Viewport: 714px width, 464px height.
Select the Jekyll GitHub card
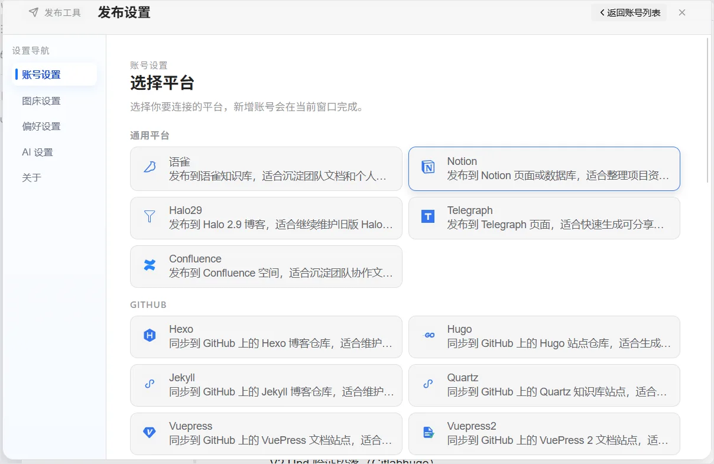coord(266,385)
